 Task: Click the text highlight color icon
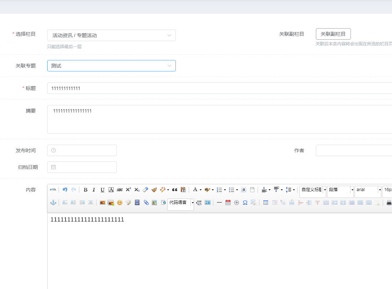pyautogui.click(x=207, y=190)
